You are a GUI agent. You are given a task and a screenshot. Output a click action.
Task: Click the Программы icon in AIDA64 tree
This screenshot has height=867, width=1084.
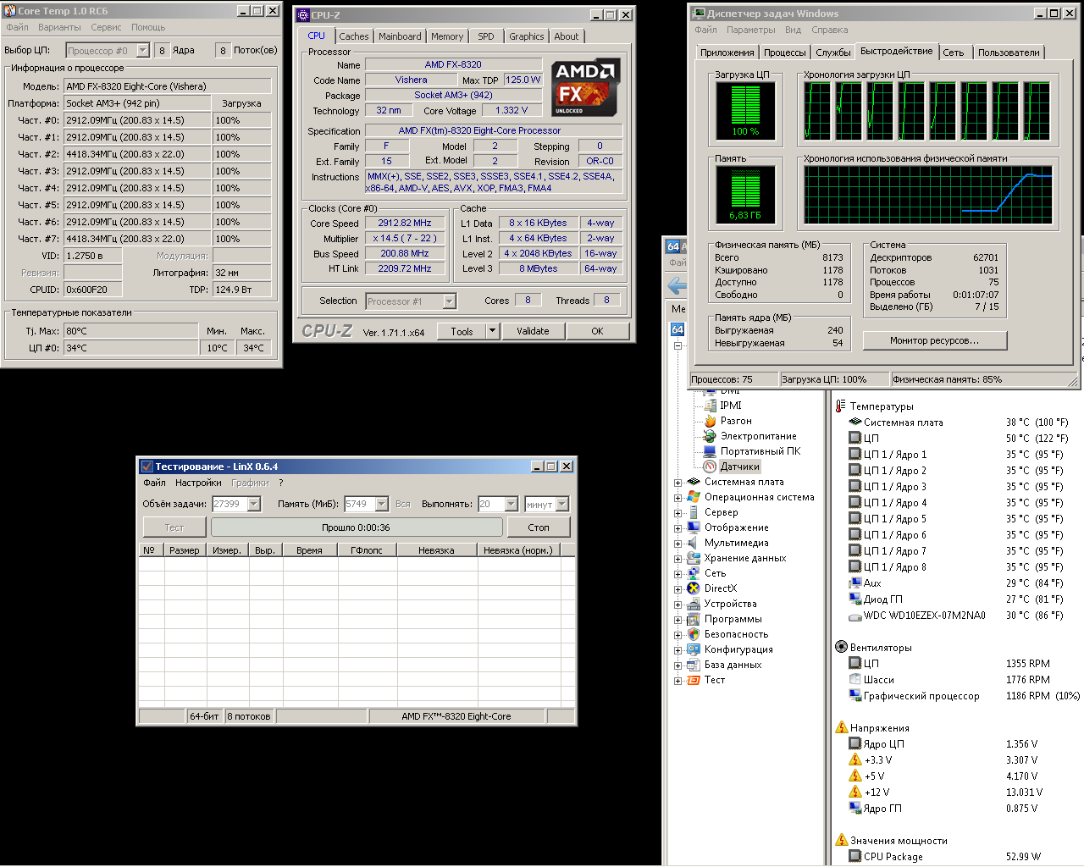(694, 619)
